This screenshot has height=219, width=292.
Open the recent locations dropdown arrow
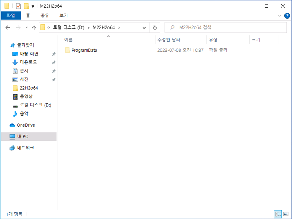[x=27, y=27]
